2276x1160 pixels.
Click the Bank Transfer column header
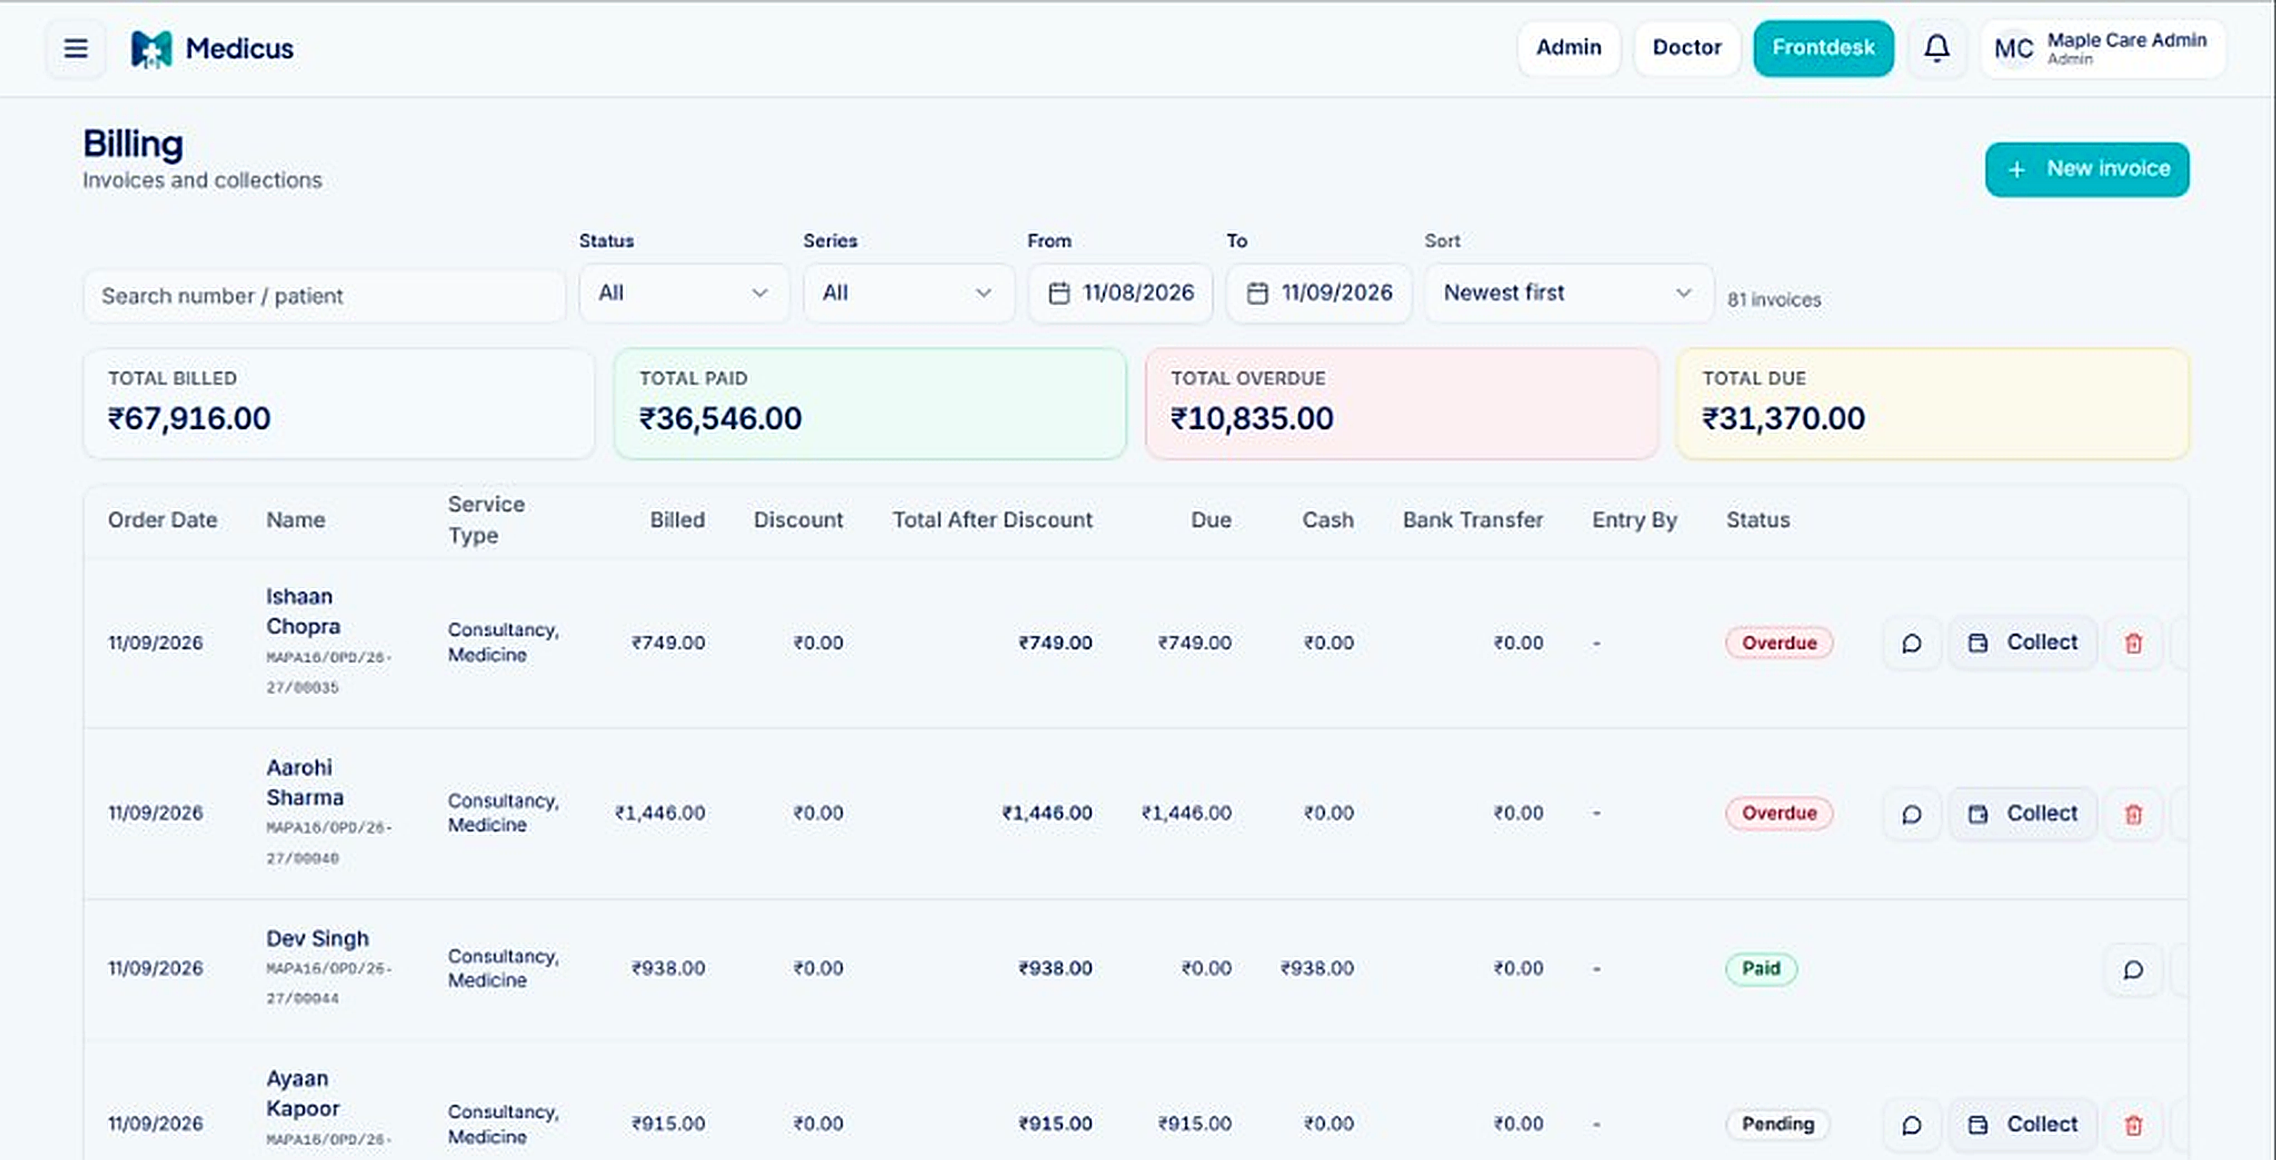(x=1473, y=520)
